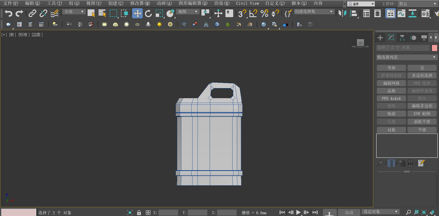The width and height of the screenshot is (439, 216).
Task: Expand the 全部 selection filter dropdown
Action: click(x=74, y=12)
